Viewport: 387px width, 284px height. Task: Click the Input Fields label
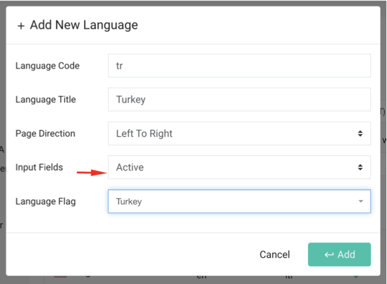[x=40, y=167]
